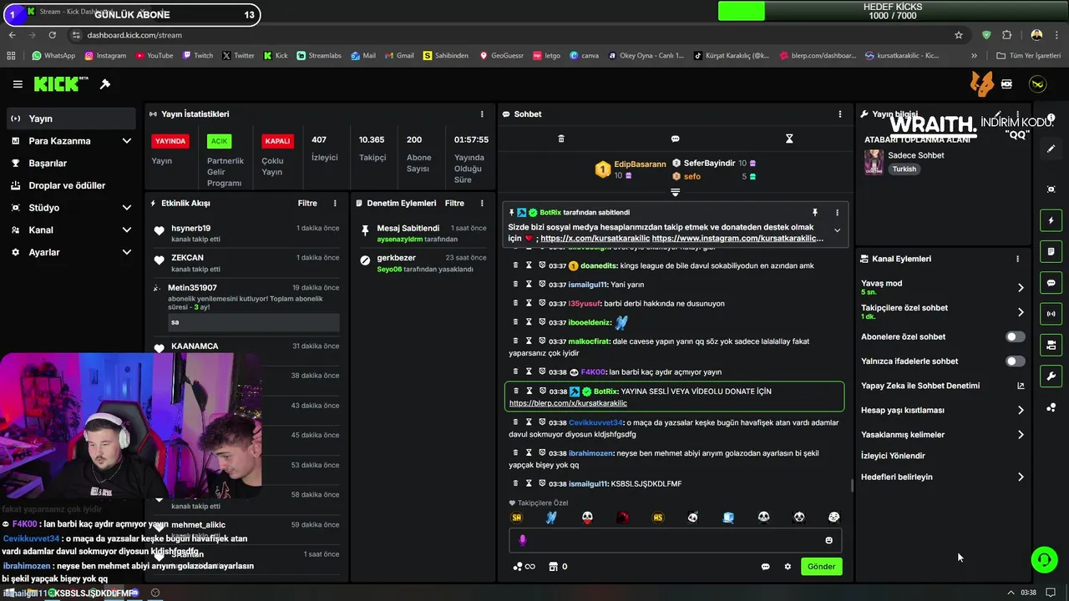Open the pencil edit tool in the right sidebar
The width and height of the screenshot is (1069, 601).
[1051, 149]
